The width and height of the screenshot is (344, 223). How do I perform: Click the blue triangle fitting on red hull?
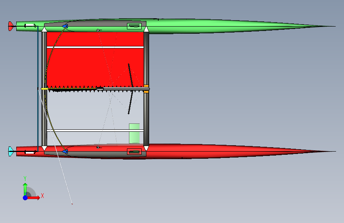(x=65, y=152)
